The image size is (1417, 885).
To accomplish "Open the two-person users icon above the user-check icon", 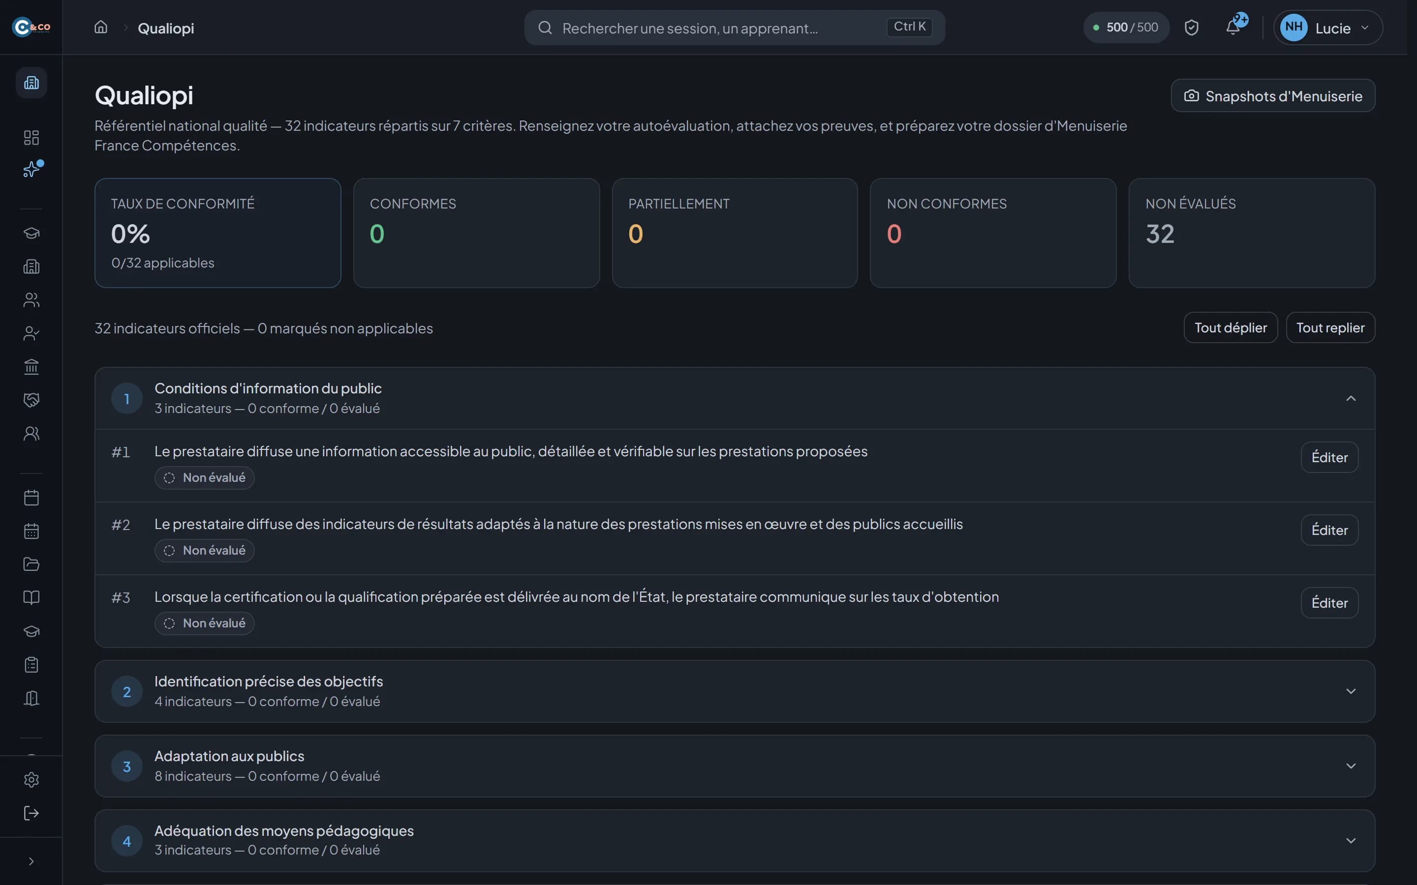I will click(x=31, y=300).
